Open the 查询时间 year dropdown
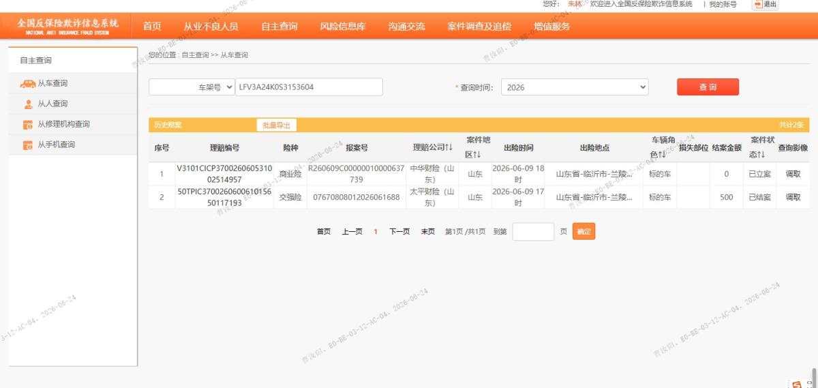Screen dimensions: 818x388 575,87
